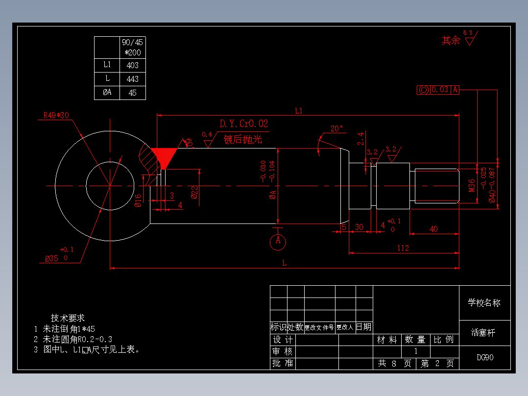Click technical note 3 about the table dimensions
This screenshot has width=528, height=396.
point(87,350)
